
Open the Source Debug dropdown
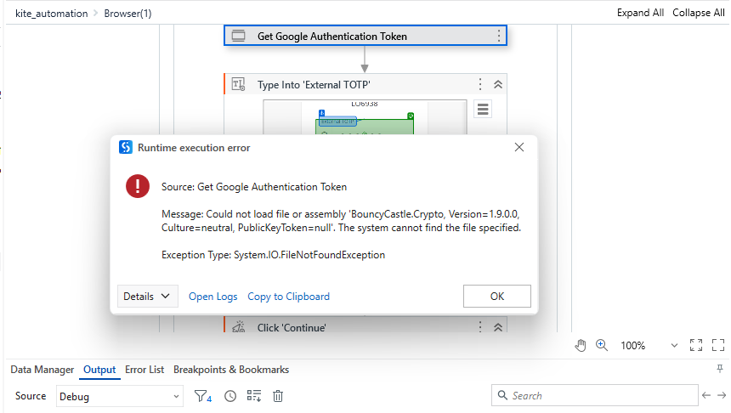[x=119, y=396]
